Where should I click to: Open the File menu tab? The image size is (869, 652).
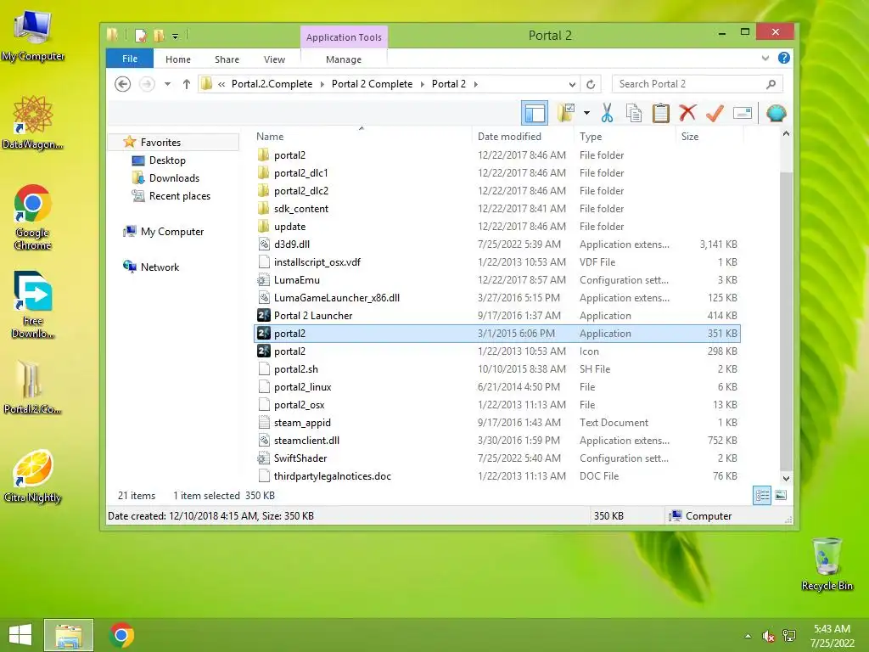click(130, 59)
